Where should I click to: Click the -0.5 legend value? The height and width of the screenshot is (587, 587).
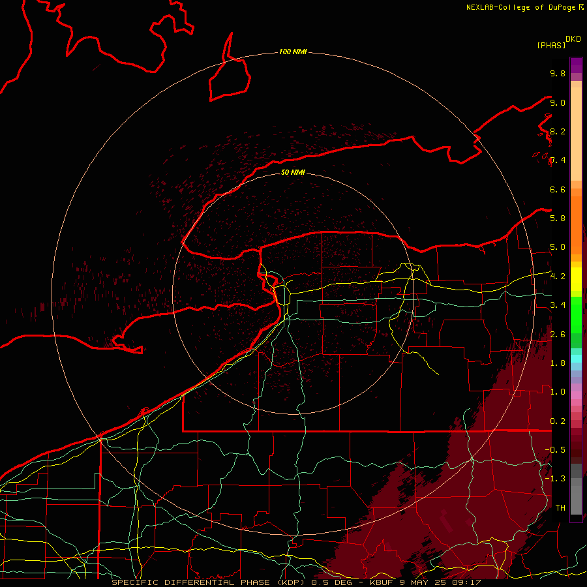[x=555, y=450]
